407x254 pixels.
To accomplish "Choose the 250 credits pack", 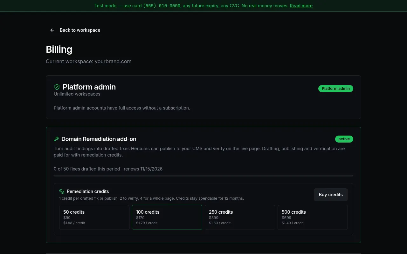I will (240, 217).
